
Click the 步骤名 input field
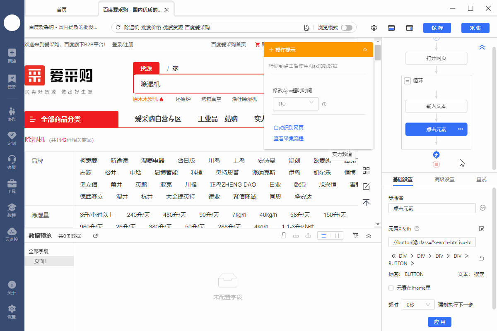432,208
